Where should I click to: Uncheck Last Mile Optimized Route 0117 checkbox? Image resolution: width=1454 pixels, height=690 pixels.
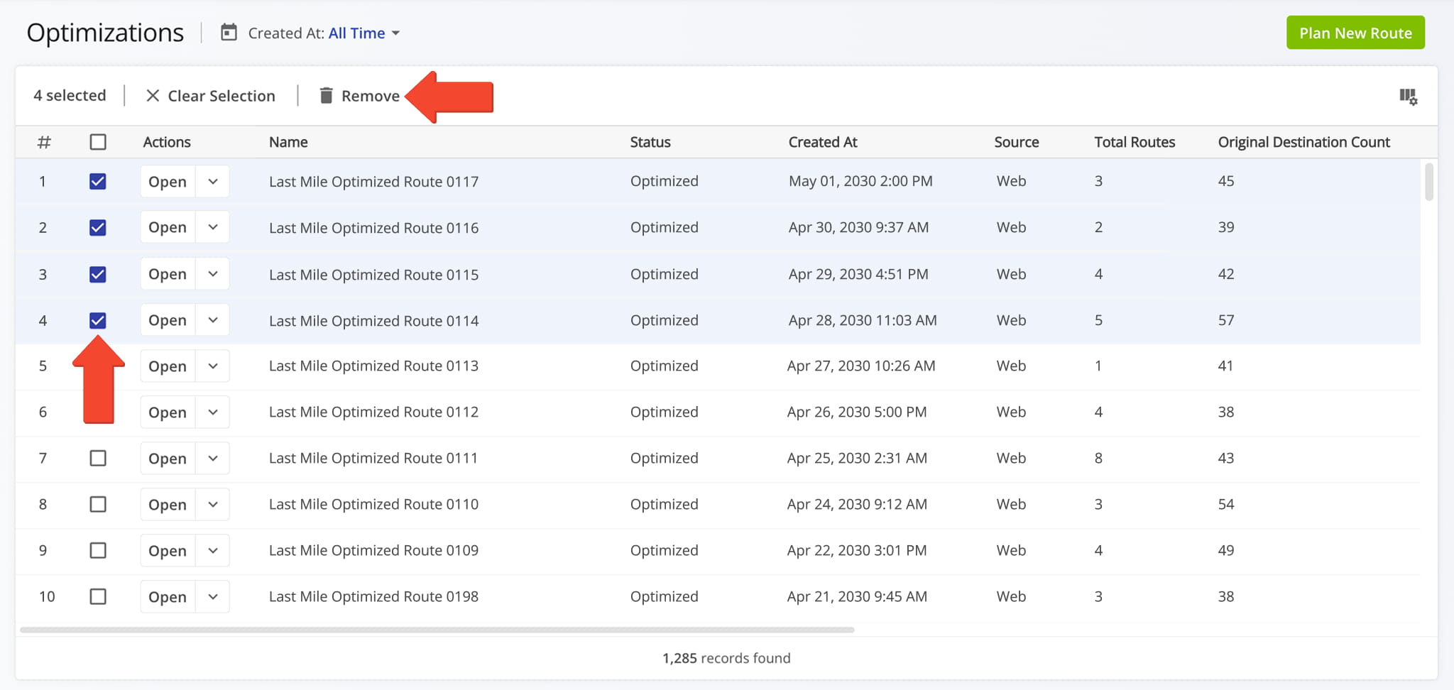pos(98,182)
